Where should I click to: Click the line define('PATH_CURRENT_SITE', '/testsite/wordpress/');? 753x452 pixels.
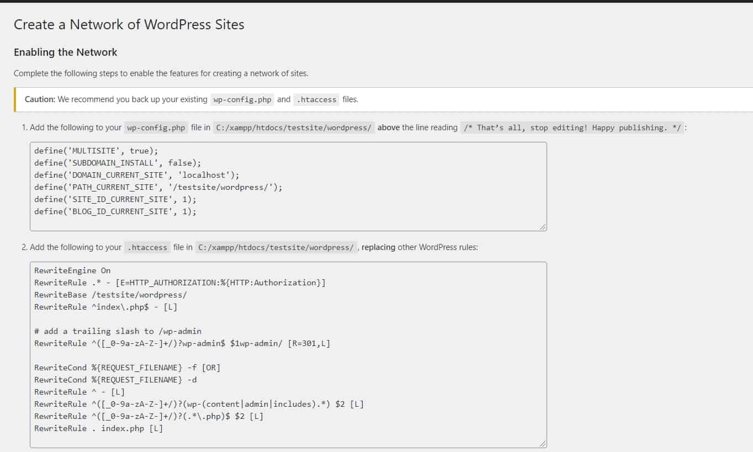(x=158, y=187)
